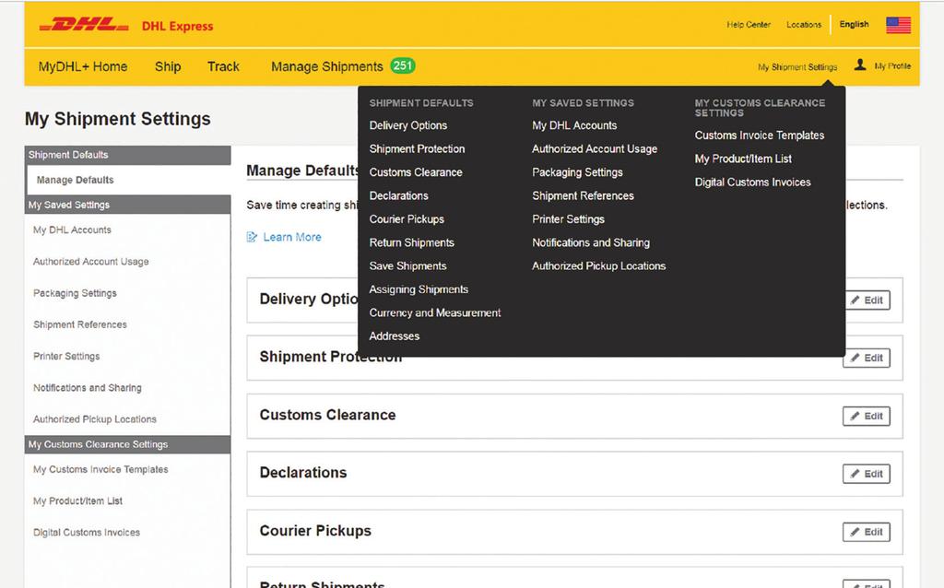This screenshot has width=944, height=588.
Task: Choose Customs Clearance in dropdown menu
Action: click(x=416, y=172)
